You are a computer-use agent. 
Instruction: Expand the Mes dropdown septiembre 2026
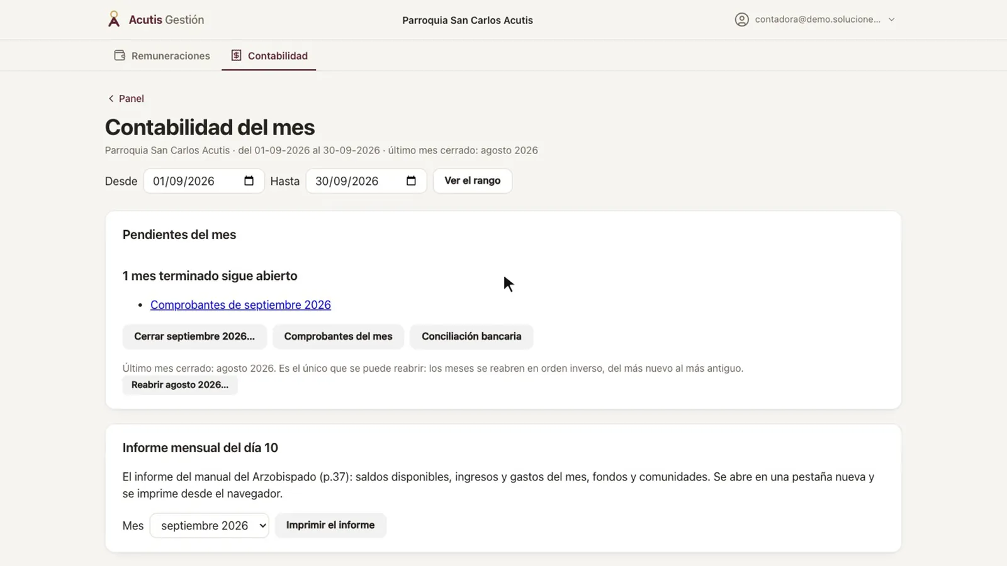210,526
